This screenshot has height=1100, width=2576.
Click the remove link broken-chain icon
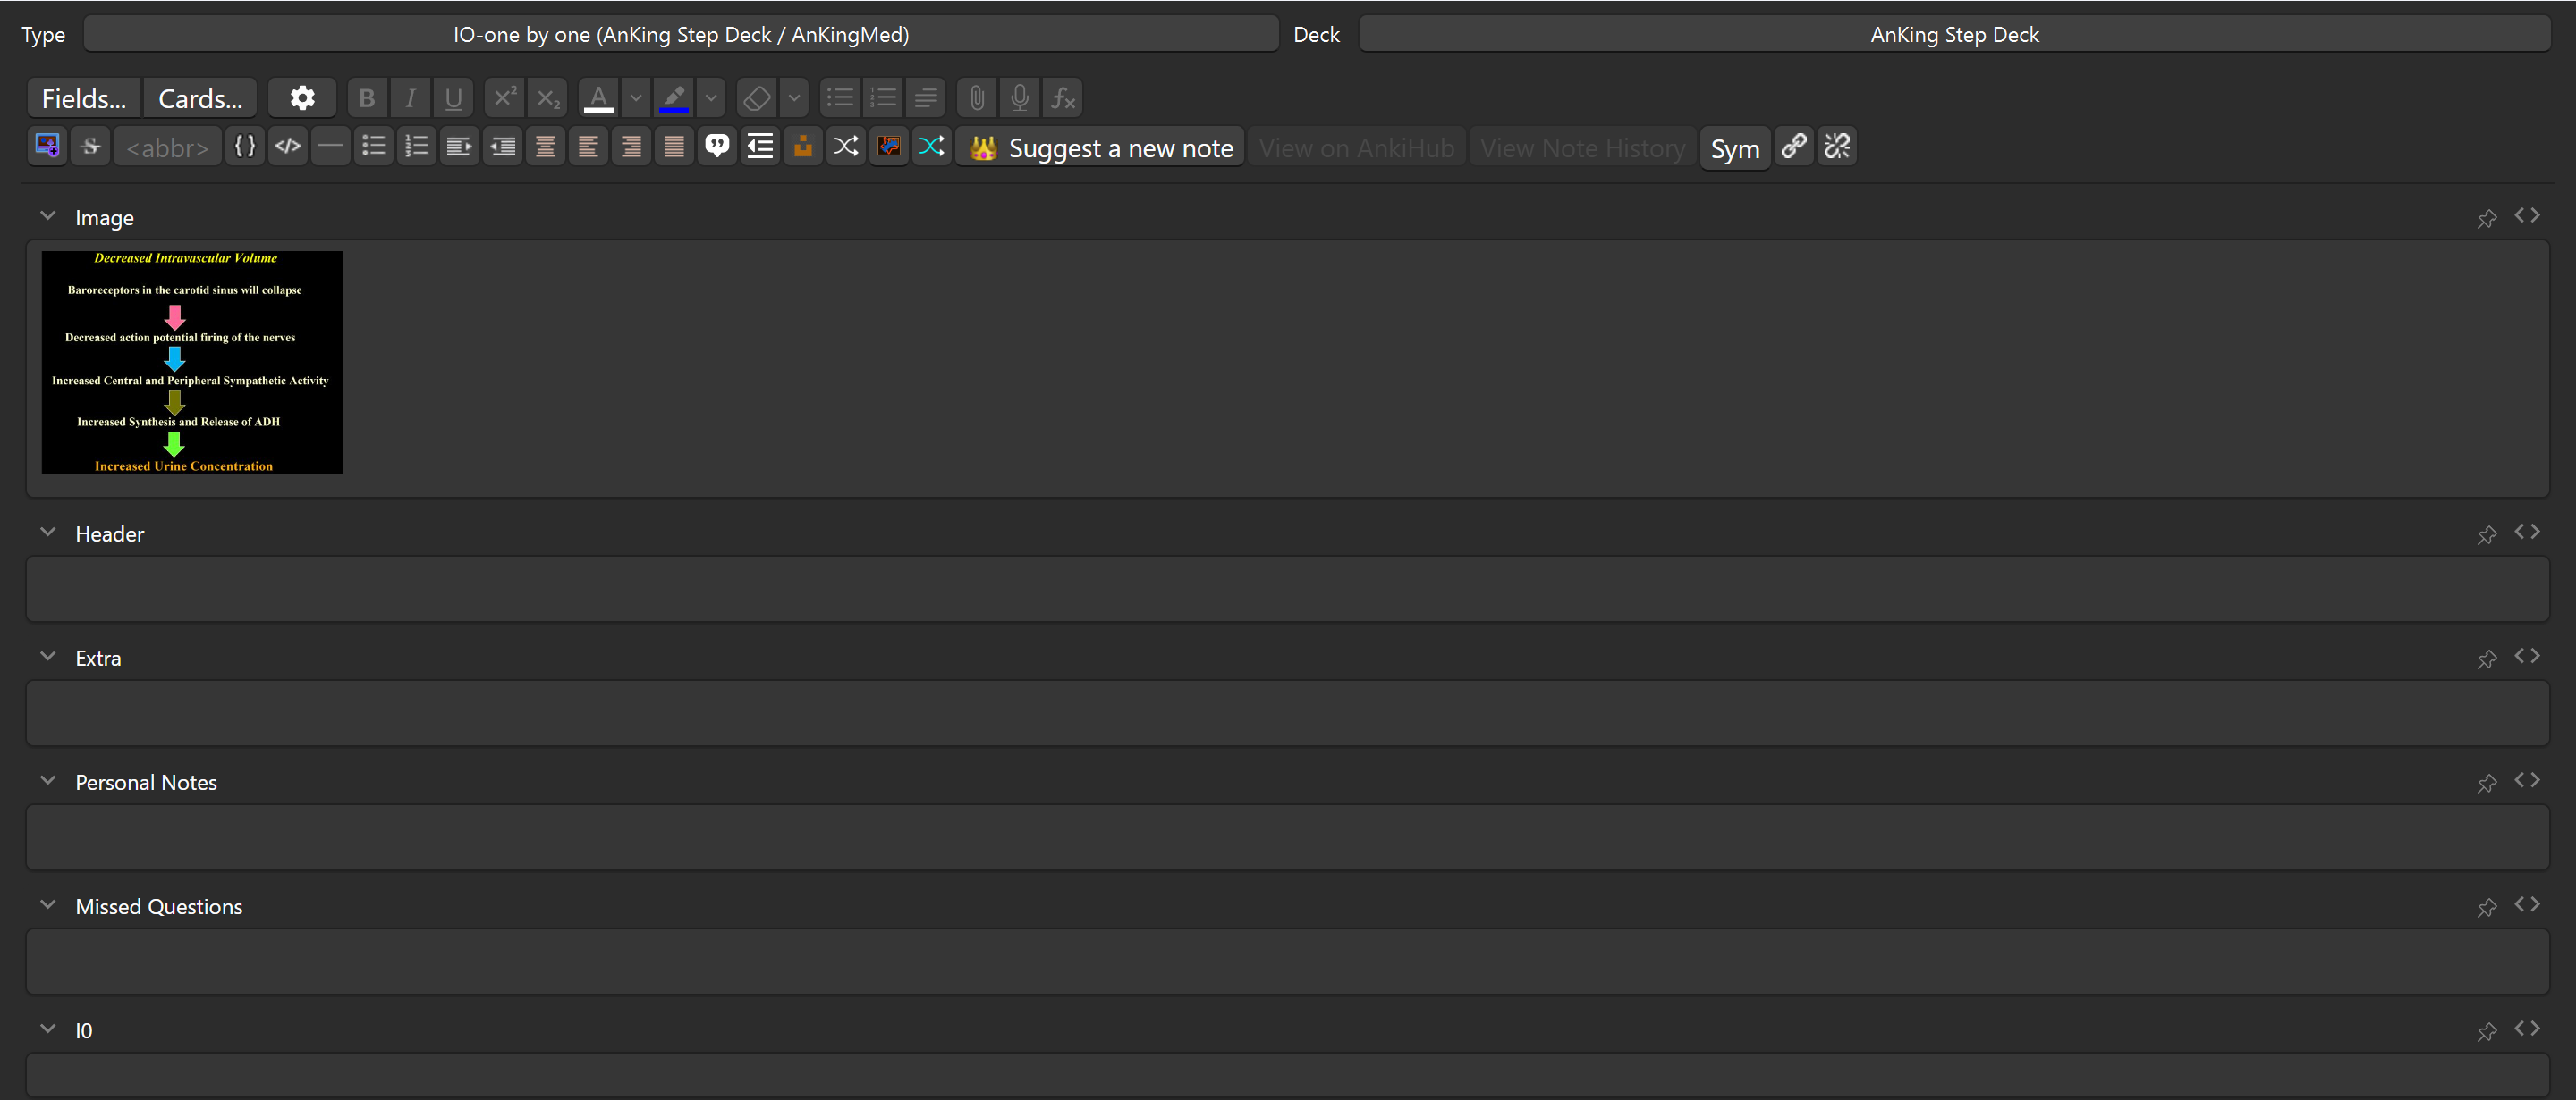coord(1837,147)
